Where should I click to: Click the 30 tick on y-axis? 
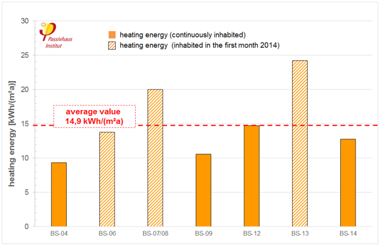[24, 21]
